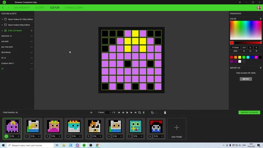263x148 pixels.
Task: Select frame 5 thumbnail
Action: tap(95, 126)
